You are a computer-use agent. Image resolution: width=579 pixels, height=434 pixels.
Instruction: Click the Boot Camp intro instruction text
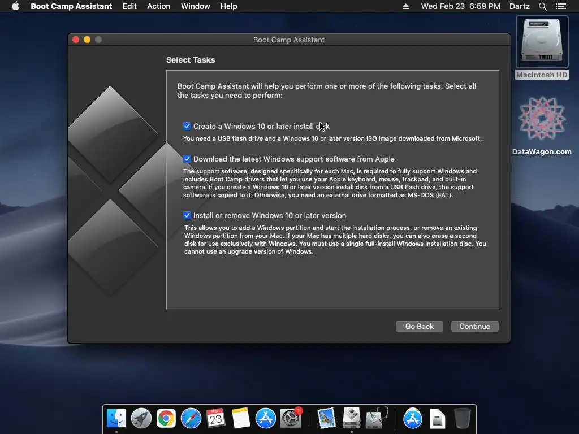327,90
